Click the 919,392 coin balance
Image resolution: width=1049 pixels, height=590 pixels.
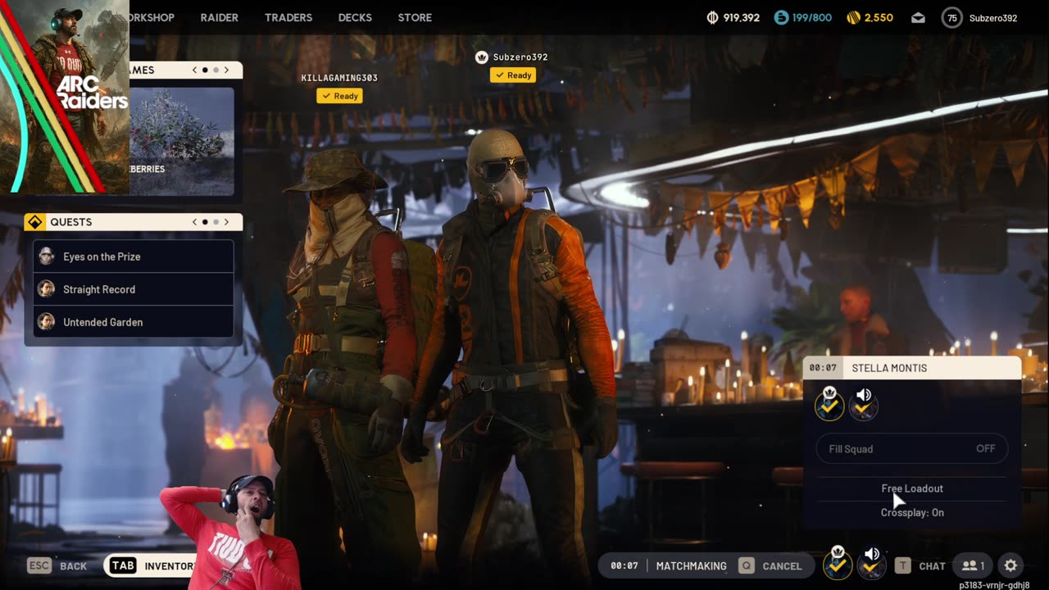click(x=742, y=17)
